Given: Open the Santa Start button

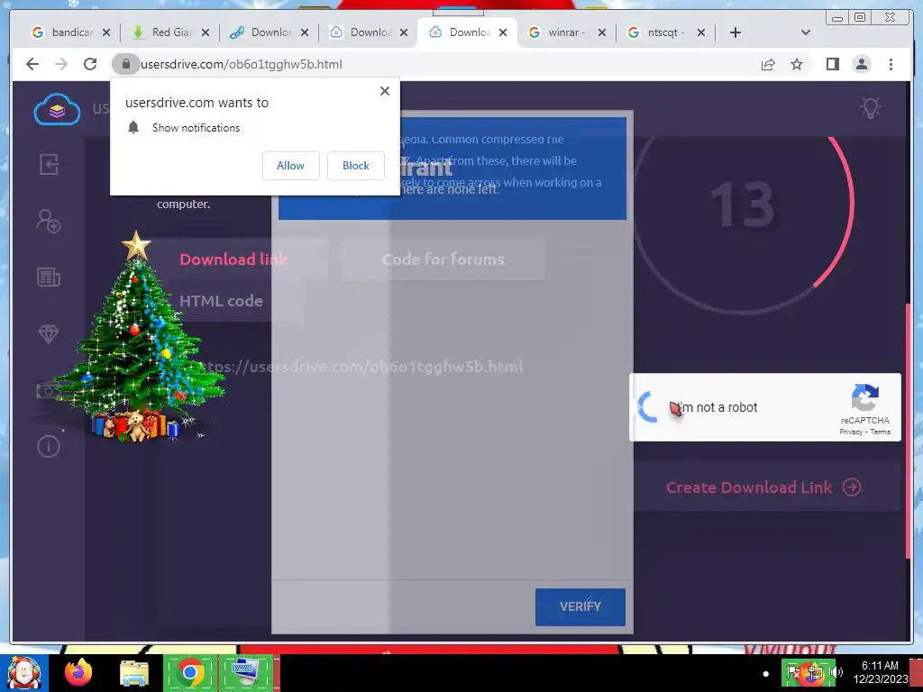Looking at the screenshot, I should 23,672.
